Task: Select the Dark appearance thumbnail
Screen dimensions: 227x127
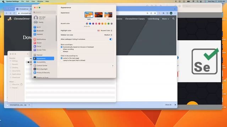Action: coord(99,15)
